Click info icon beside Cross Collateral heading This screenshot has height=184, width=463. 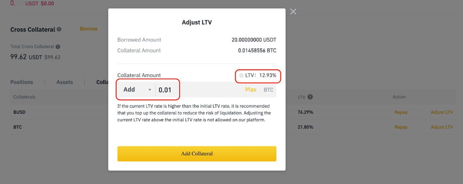click(59, 29)
